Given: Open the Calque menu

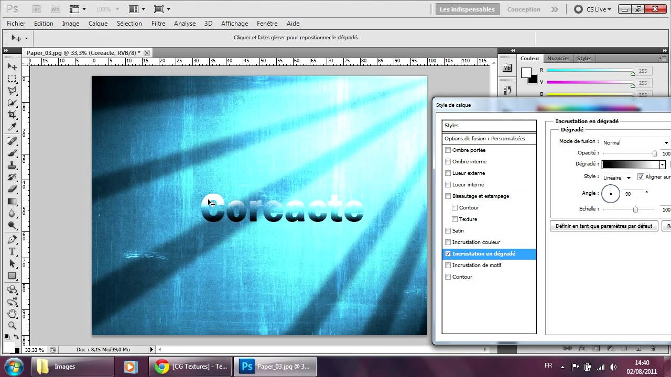Looking at the screenshot, I should point(98,24).
